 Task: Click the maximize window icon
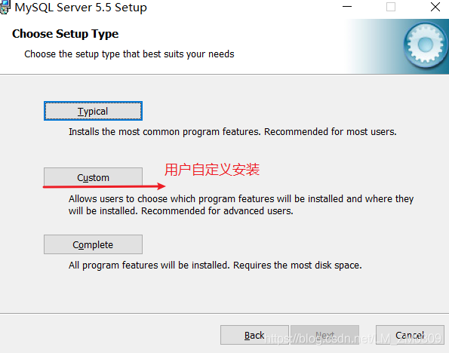click(391, 7)
